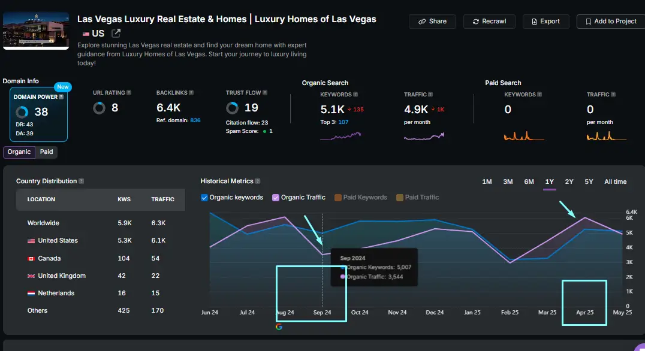The height and width of the screenshot is (351, 645).
Task: Click the Domain Power donut gauge
Action: tap(22, 112)
